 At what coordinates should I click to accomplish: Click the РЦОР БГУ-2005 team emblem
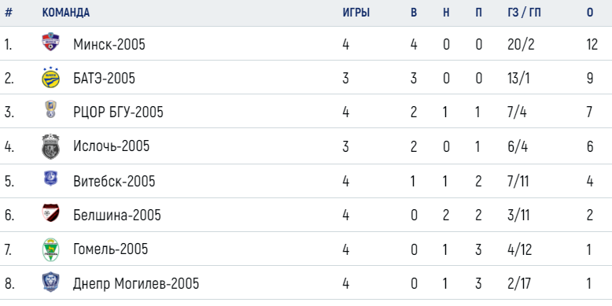[51, 109]
